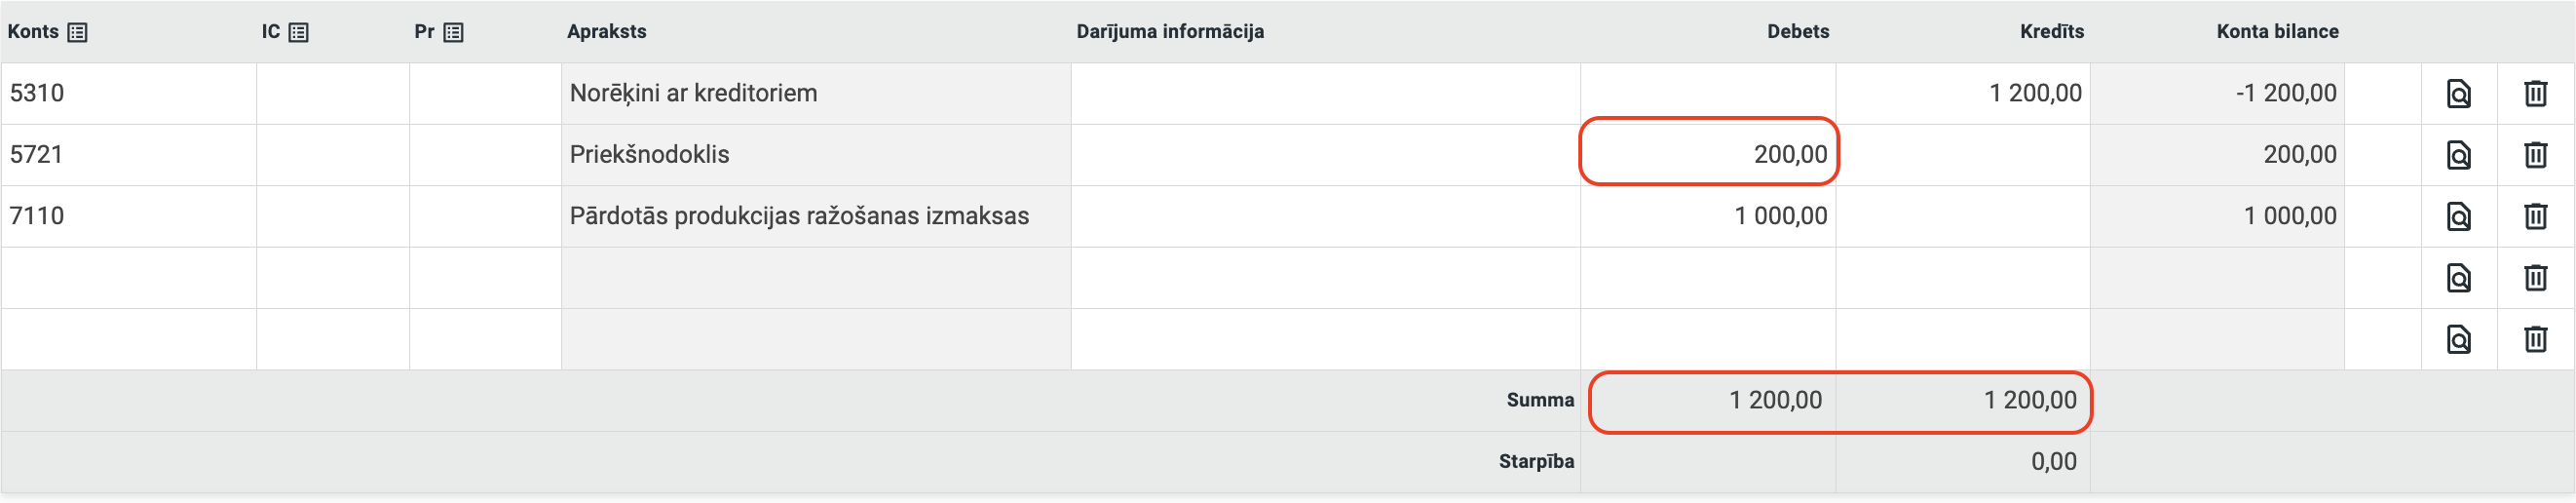The image size is (2576, 503).
Task: View details of account 7110 row
Action: click(2458, 216)
